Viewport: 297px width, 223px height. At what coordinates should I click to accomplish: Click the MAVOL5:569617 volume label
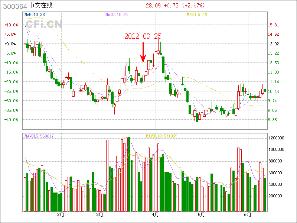[42, 136]
